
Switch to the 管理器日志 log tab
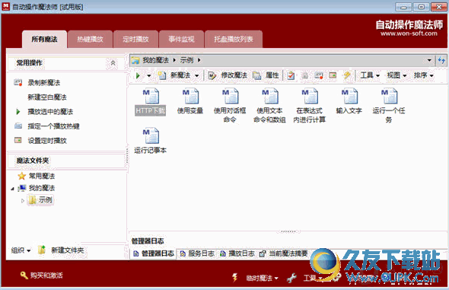tap(154, 253)
